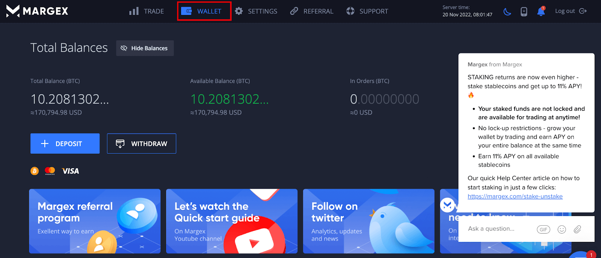The width and height of the screenshot is (601, 258).
Task: Open the Quick start guide banner
Action: [x=232, y=221]
